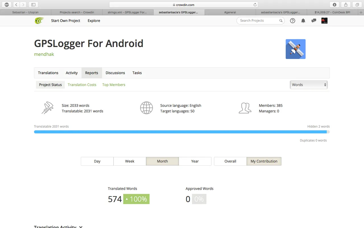This screenshot has height=228, width=364.
Task: Open the help question mark icon
Action: tap(292, 21)
